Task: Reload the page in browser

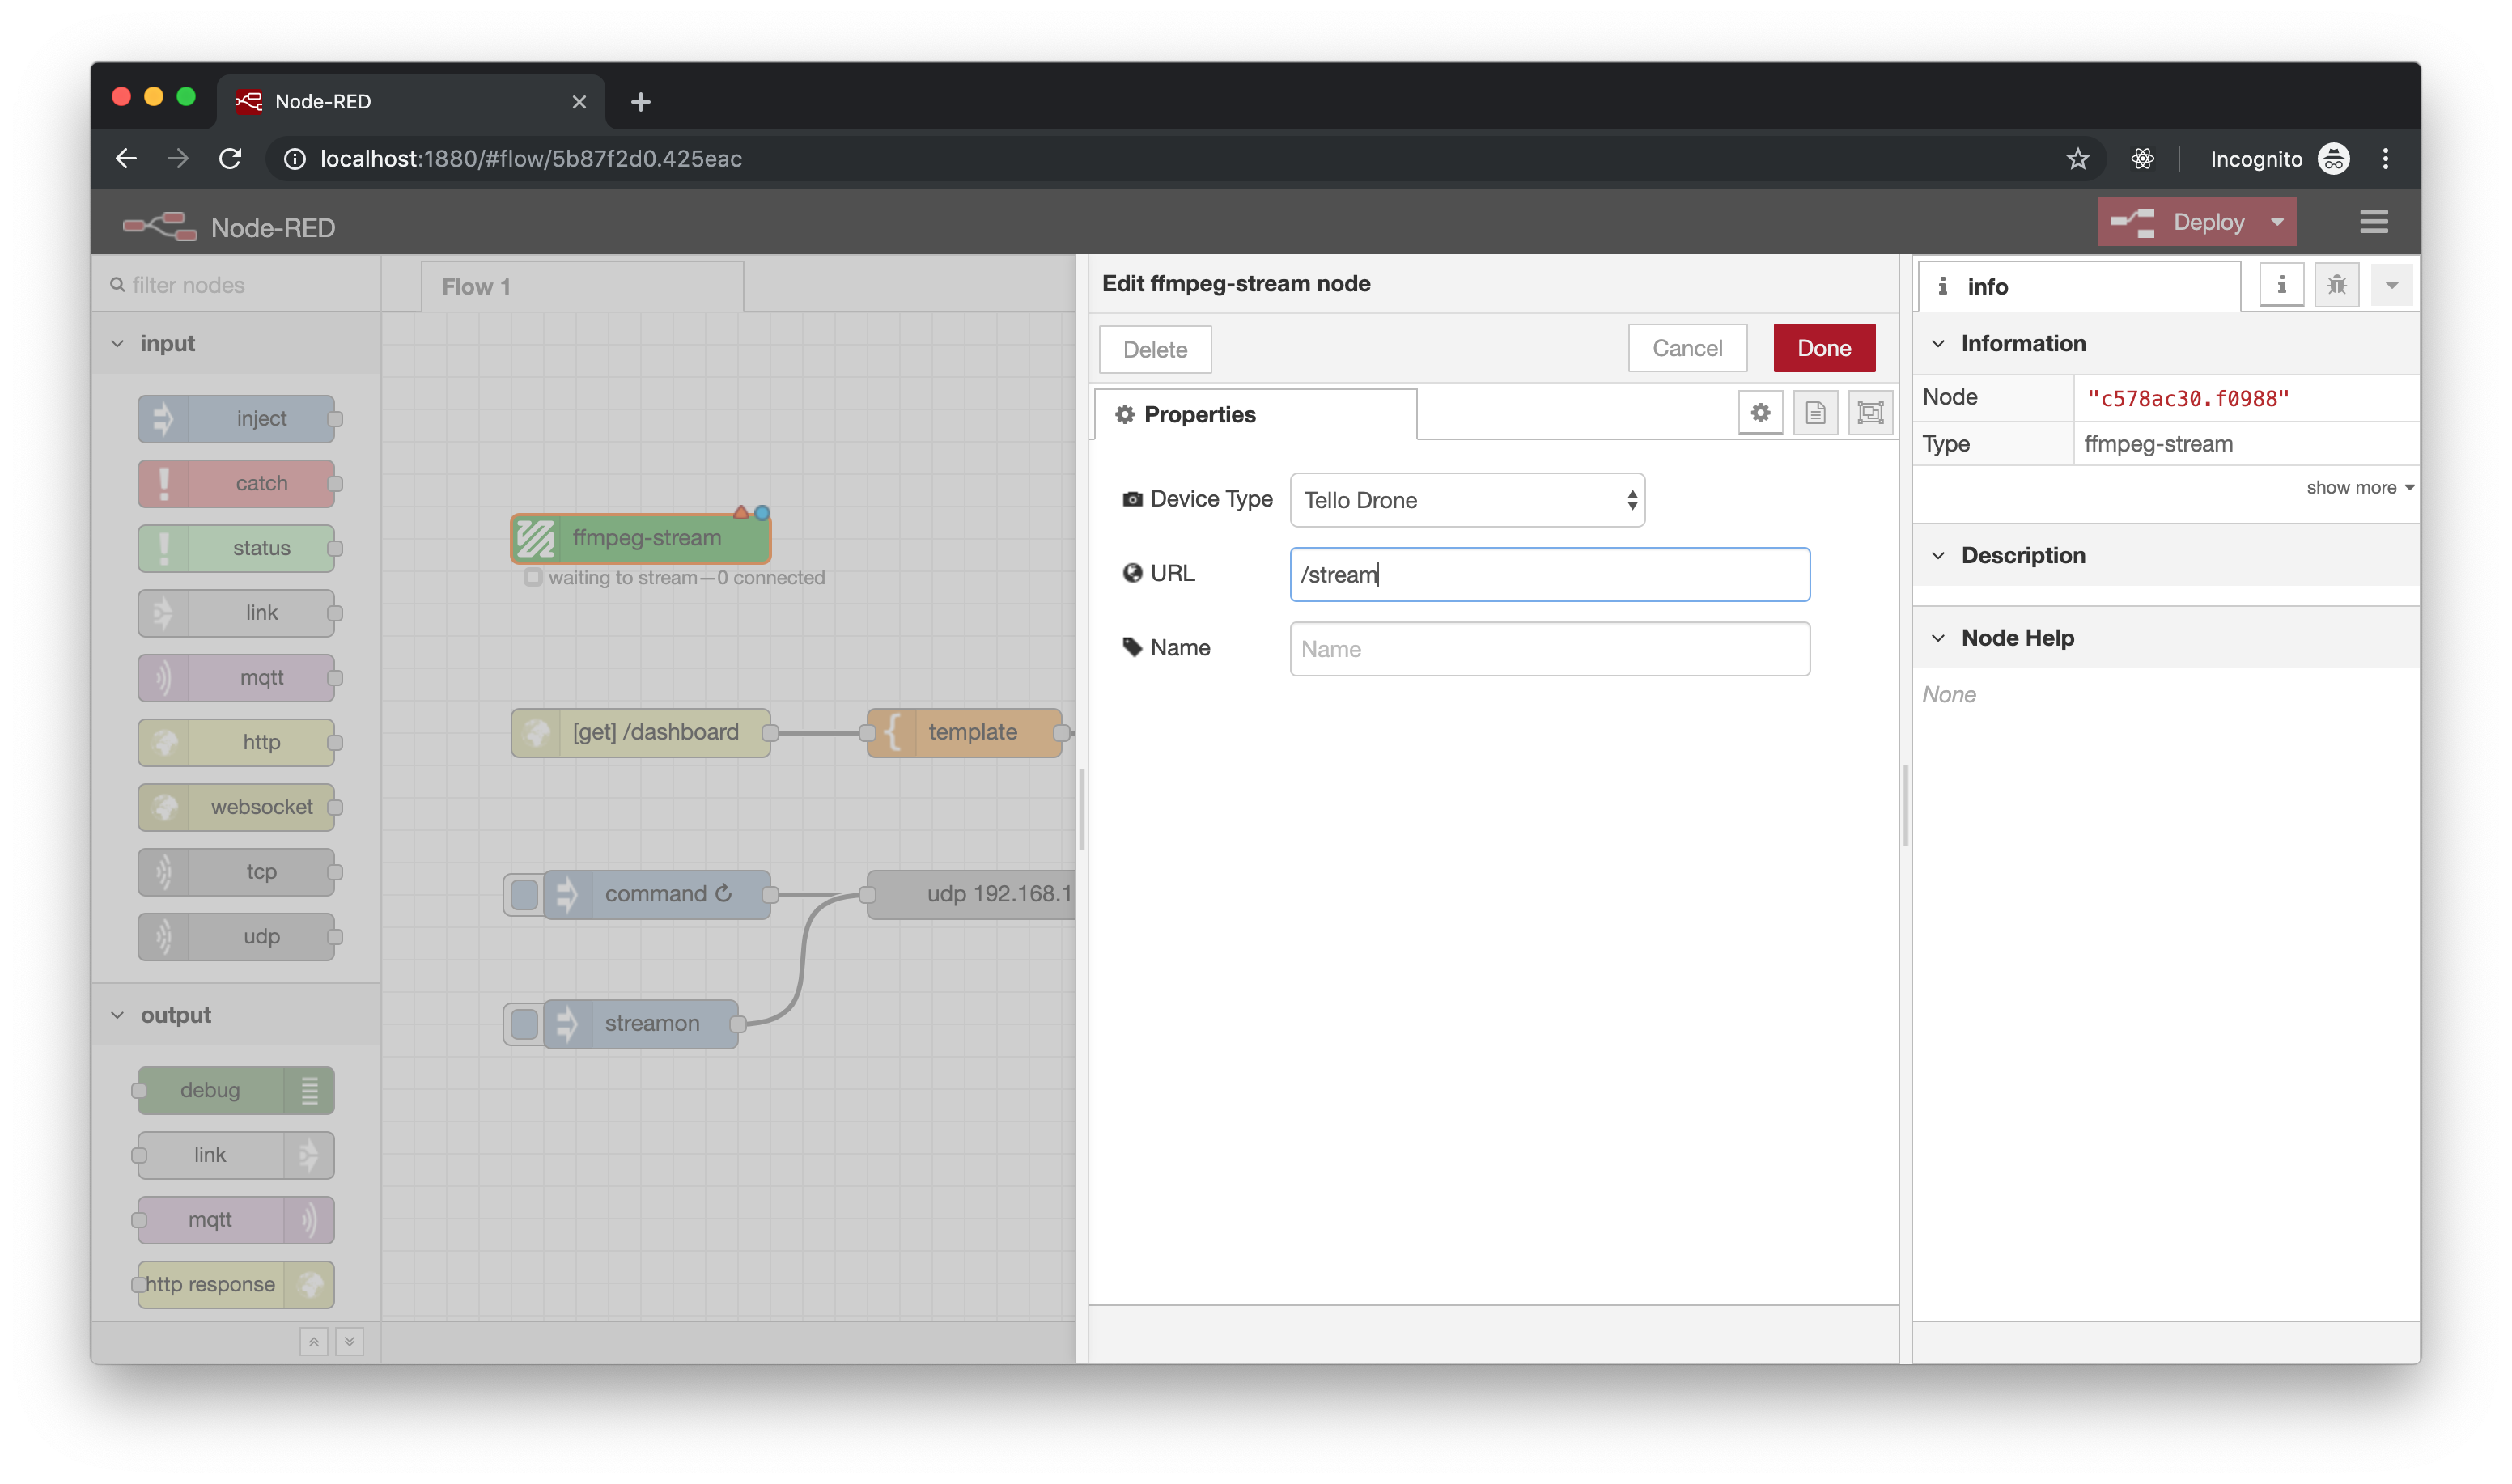Action: tap(231, 159)
